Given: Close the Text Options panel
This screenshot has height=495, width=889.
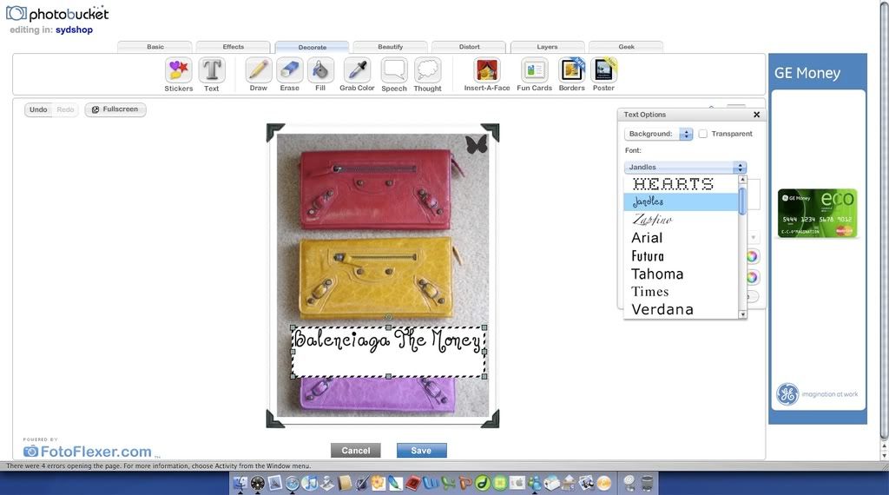Looking at the screenshot, I should 756,115.
